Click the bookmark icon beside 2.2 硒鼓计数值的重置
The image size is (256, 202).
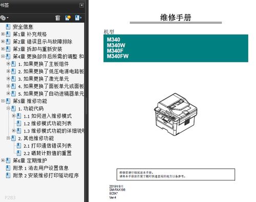tap(19, 153)
